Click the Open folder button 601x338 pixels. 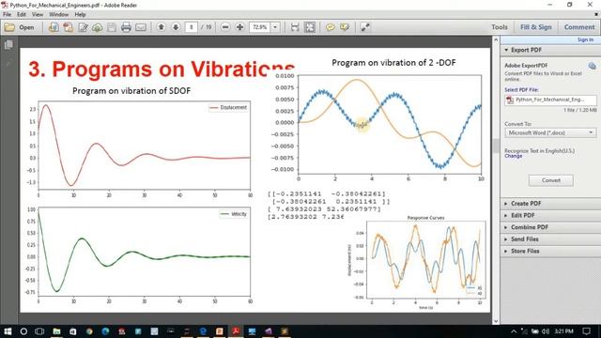(19, 27)
